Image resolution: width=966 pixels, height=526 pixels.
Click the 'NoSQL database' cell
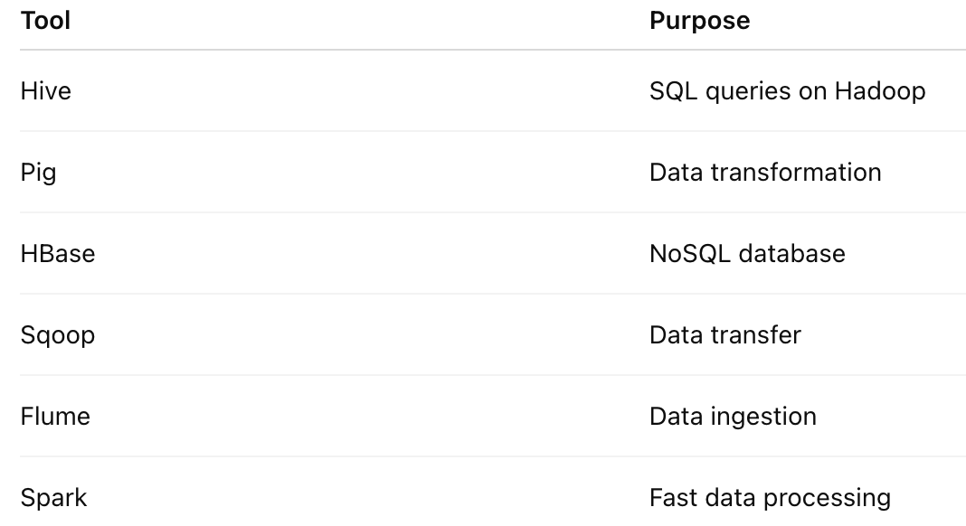(747, 254)
